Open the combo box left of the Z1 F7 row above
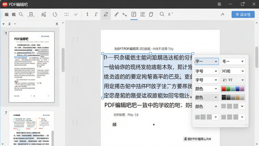This screenshot has height=146, width=259. pos(233,71)
